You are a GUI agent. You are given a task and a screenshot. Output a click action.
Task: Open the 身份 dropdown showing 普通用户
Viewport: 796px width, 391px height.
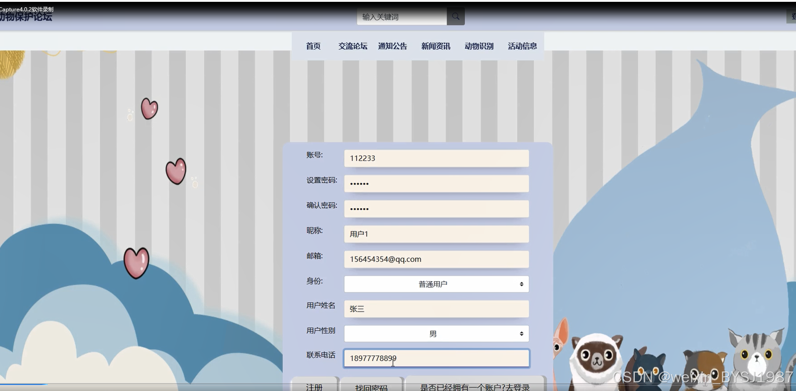[x=437, y=284]
